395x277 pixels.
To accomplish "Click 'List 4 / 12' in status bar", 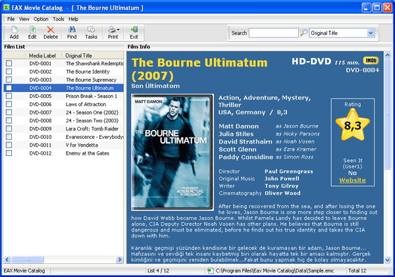I will point(158,270).
